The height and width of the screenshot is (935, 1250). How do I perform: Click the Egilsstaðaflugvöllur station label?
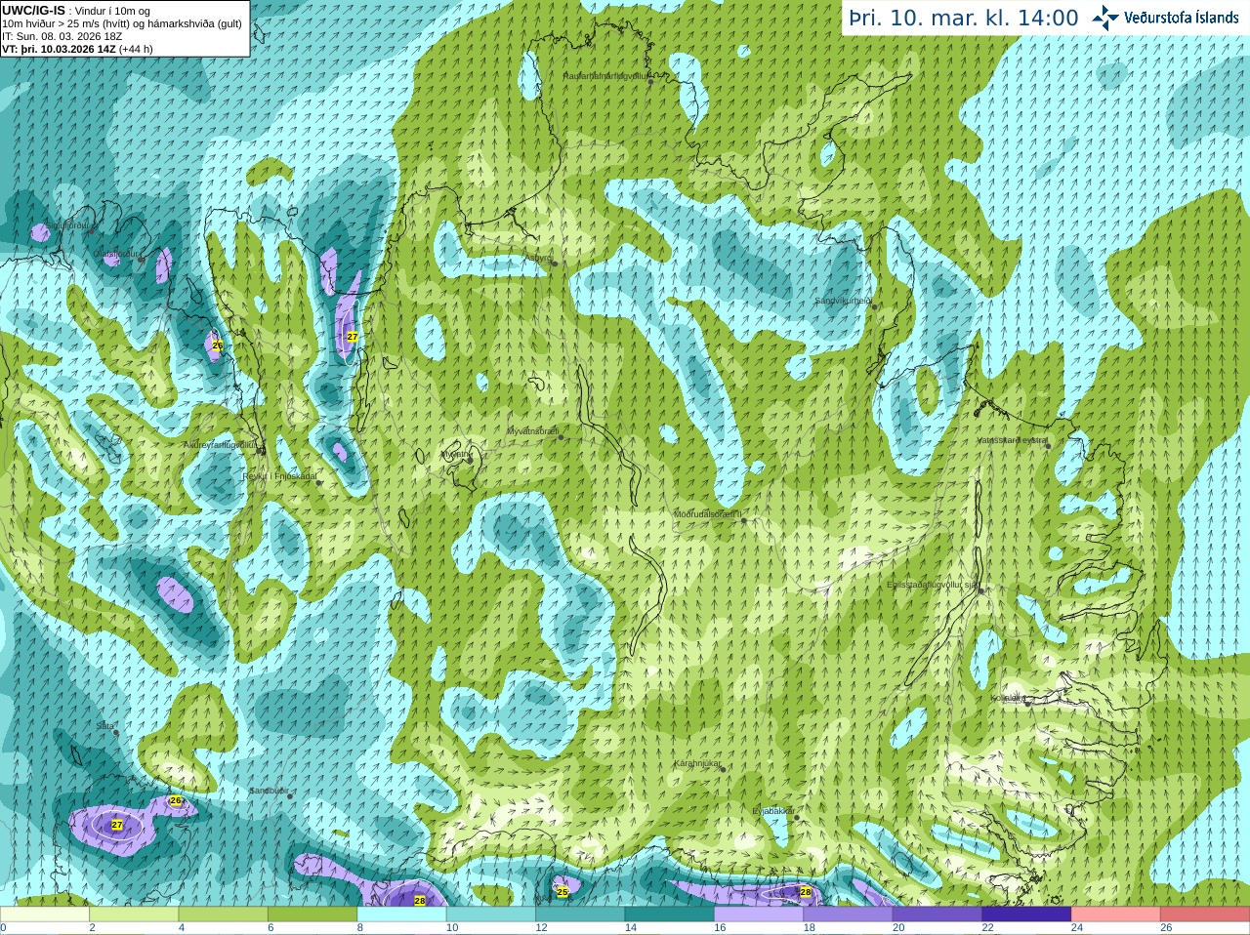tap(932, 585)
